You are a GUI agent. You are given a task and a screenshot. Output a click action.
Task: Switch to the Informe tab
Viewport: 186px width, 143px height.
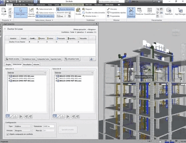36,65
